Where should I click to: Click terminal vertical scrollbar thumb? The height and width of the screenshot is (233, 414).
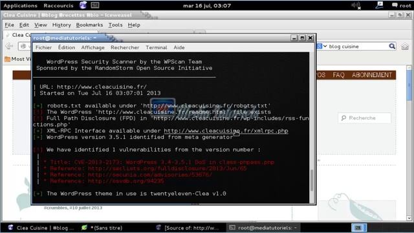coord(312,181)
